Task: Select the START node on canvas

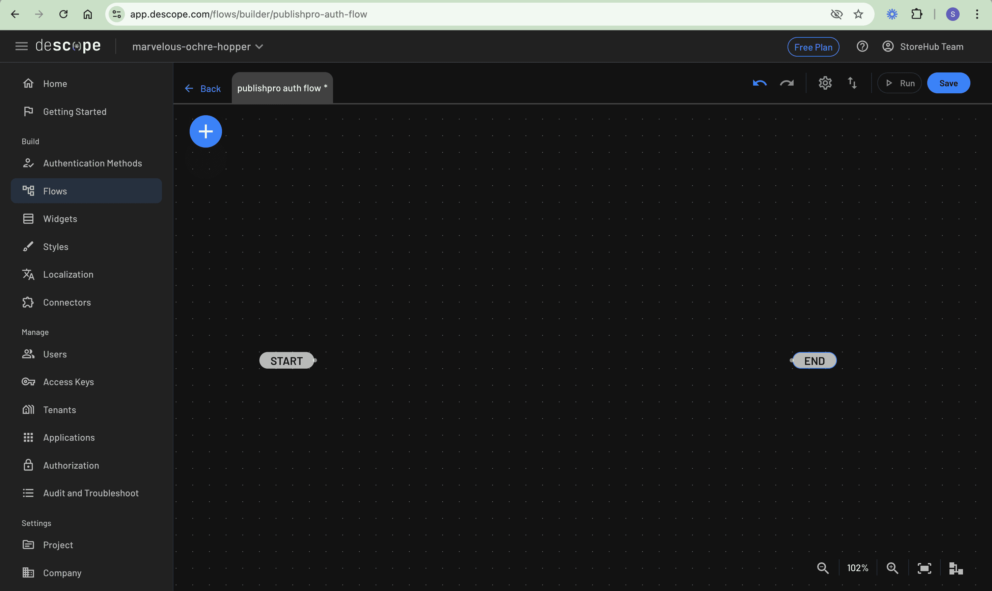Action: (x=286, y=361)
